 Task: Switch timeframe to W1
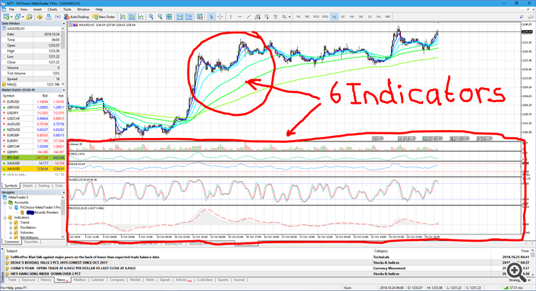coord(379,16)
